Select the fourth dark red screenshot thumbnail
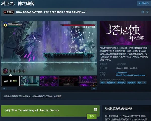The image size is (151, 121). coord(68,81)
